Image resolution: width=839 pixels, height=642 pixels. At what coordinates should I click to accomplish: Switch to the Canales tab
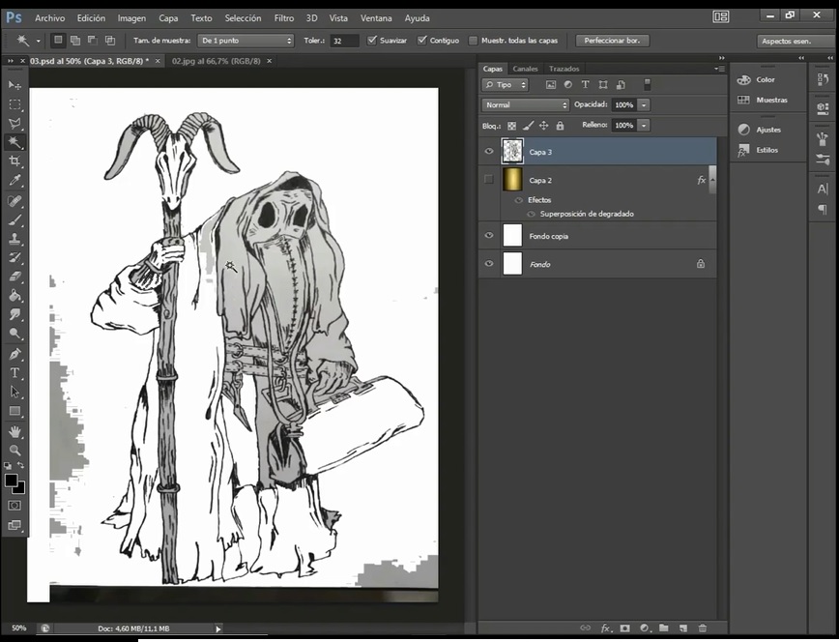tap(526, 69)
